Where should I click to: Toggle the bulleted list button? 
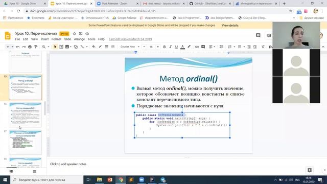240,47
